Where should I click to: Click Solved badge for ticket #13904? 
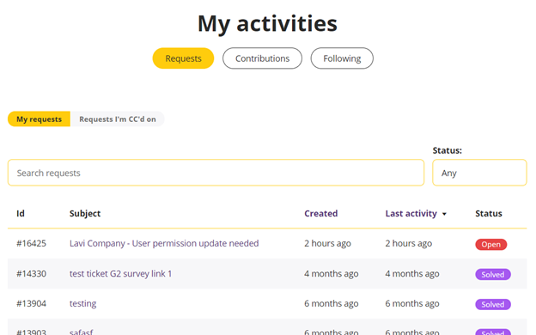[493, 304]
